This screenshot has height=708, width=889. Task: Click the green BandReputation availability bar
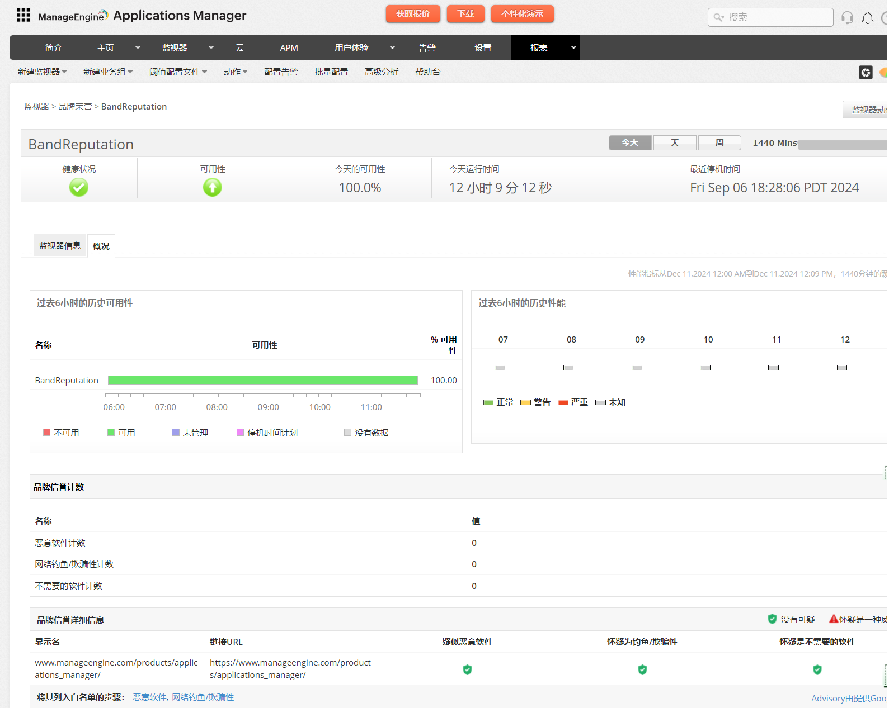pos(263,381)
